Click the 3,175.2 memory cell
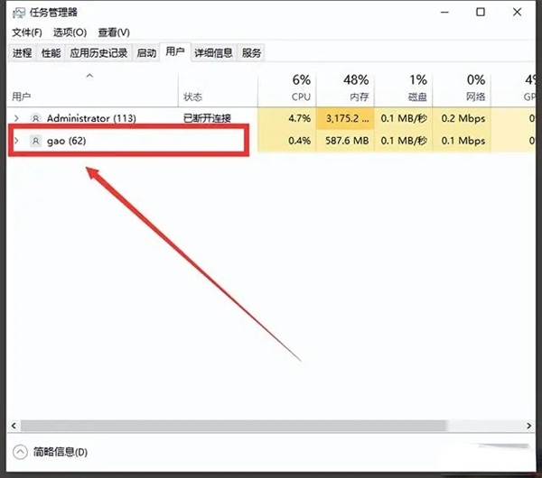Image resolution: width=542 pixels, height=478 pixels. (345, 118)
